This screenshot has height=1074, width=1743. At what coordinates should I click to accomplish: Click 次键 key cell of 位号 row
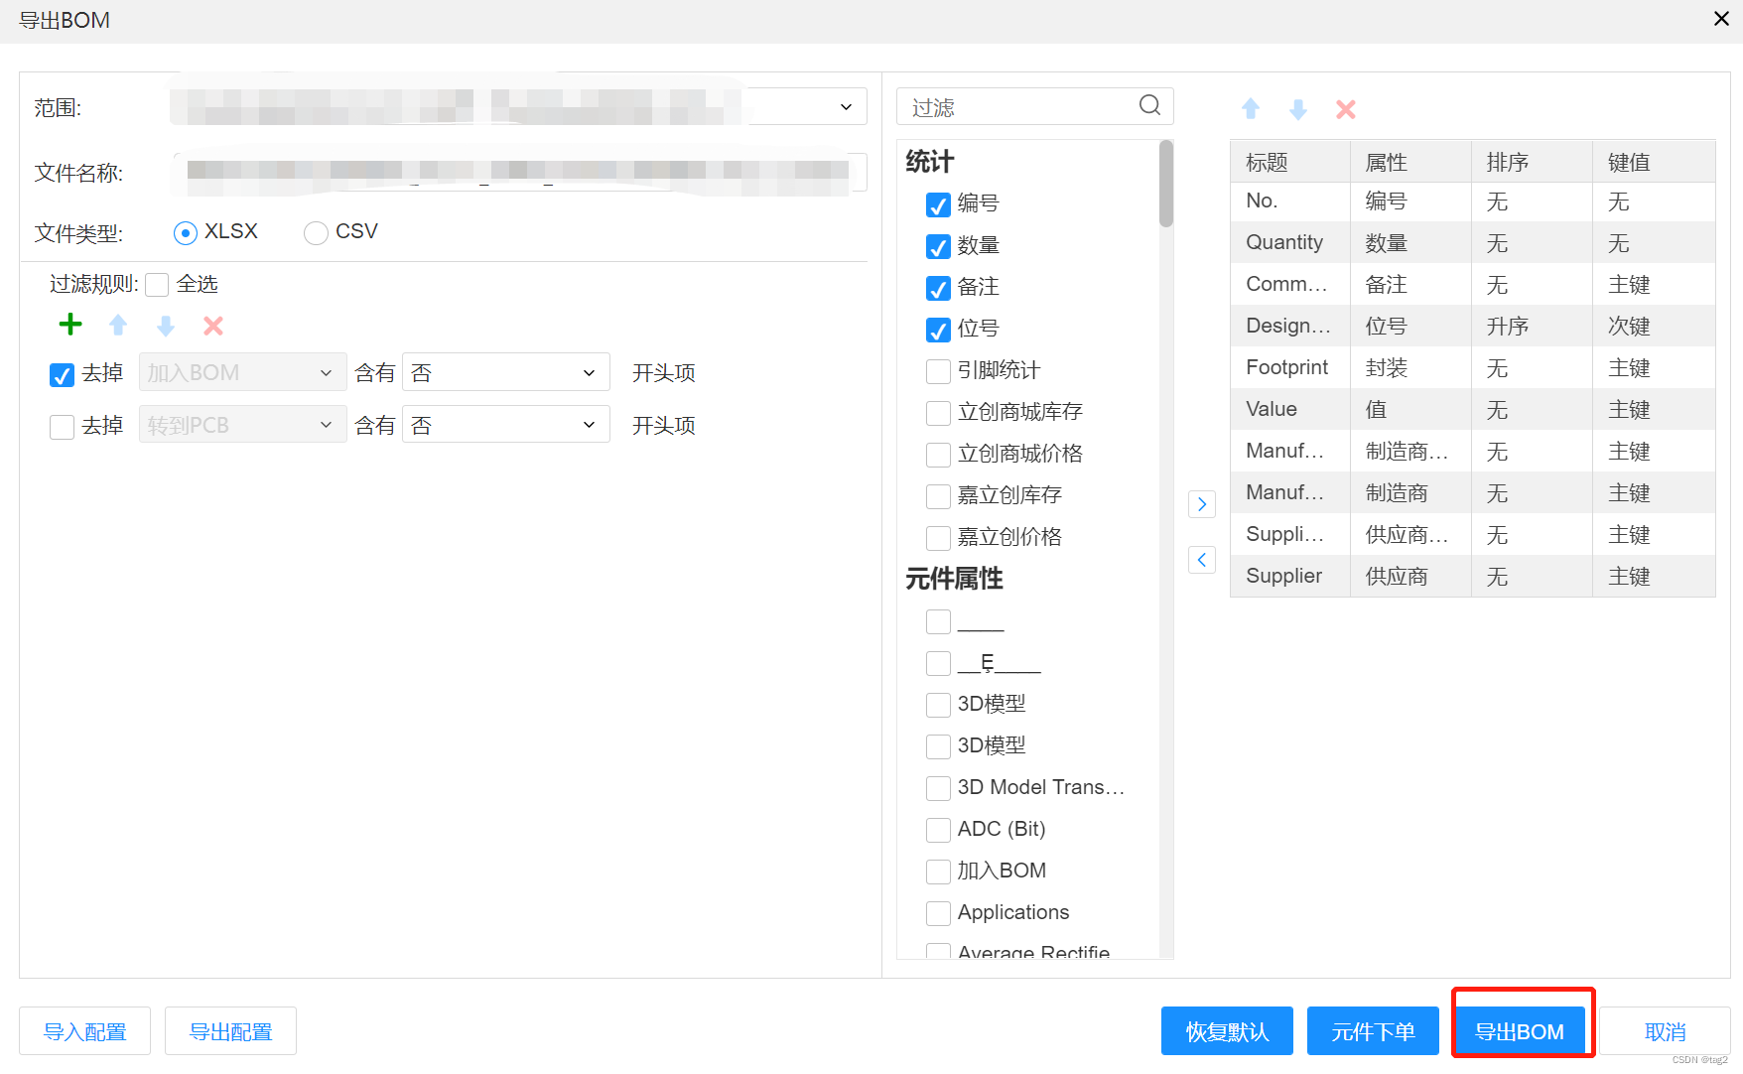pyautogui.click(x=1654, y=327)
